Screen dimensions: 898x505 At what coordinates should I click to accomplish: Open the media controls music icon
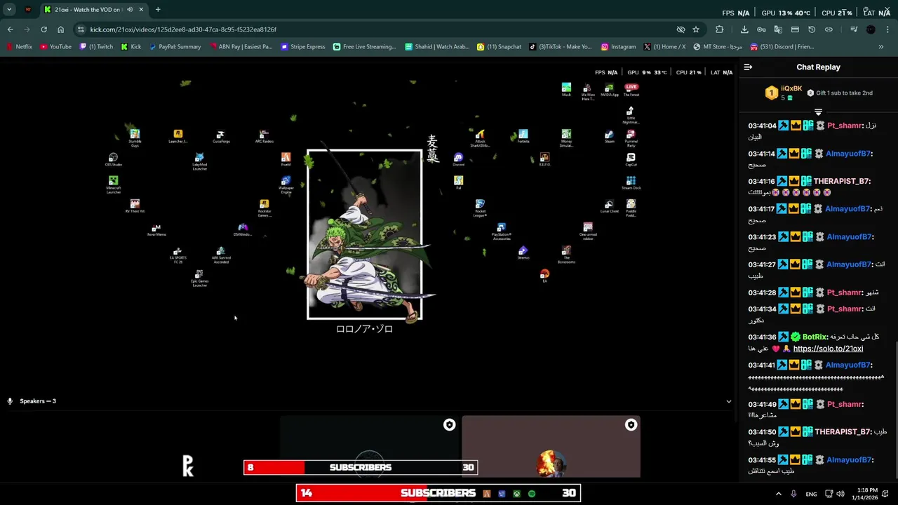[854, 29]
